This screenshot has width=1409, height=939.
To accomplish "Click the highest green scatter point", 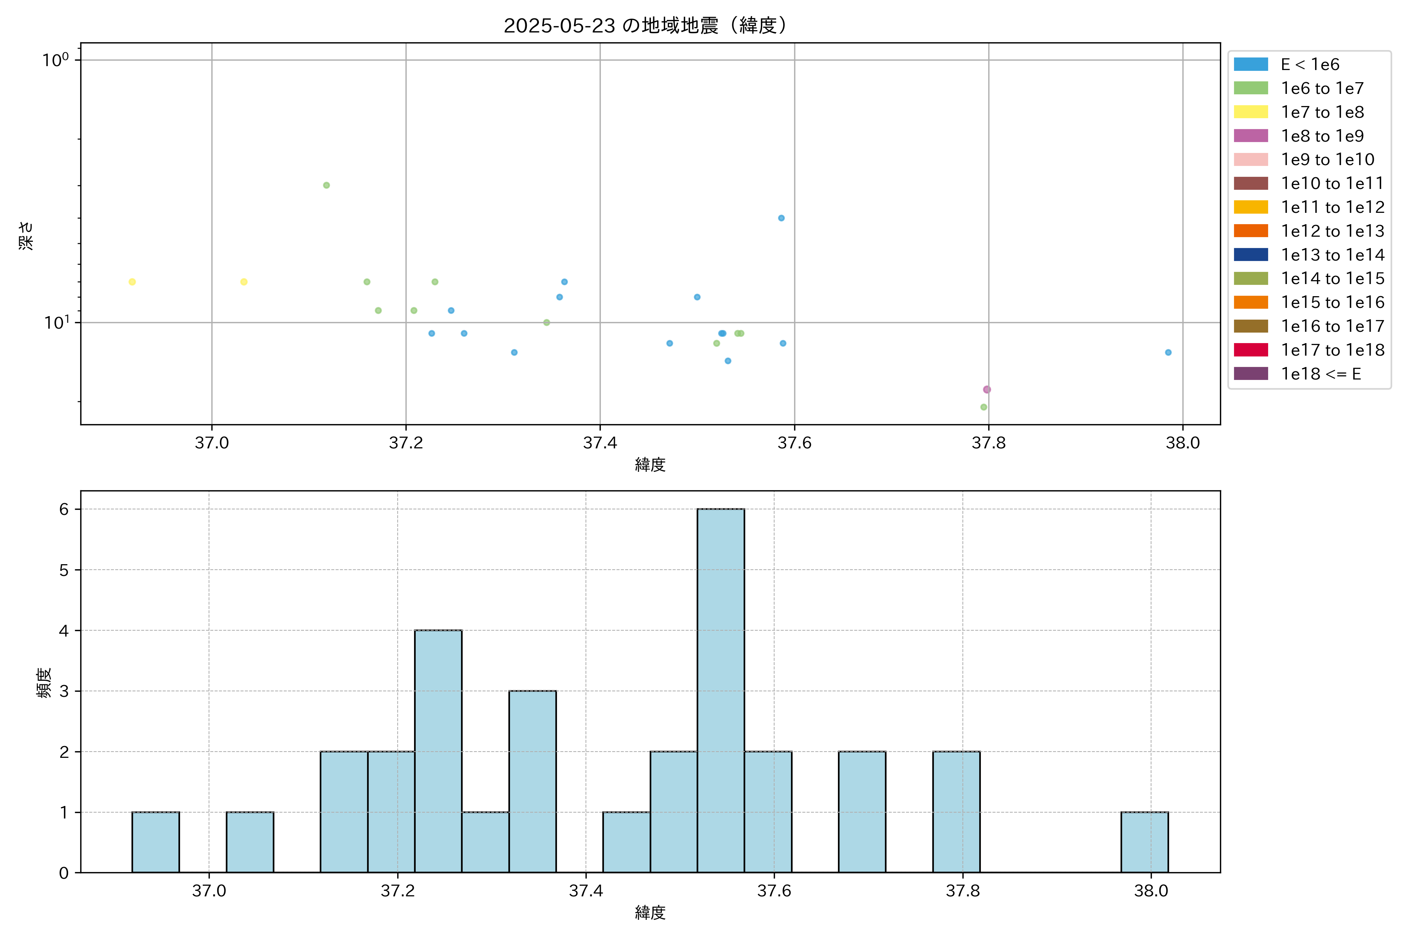I will pos(326,185).
